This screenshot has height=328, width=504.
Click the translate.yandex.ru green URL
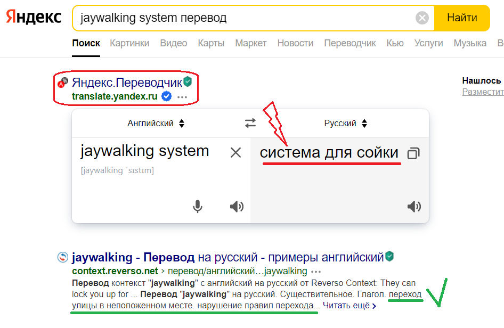click(x=115, y=96)
